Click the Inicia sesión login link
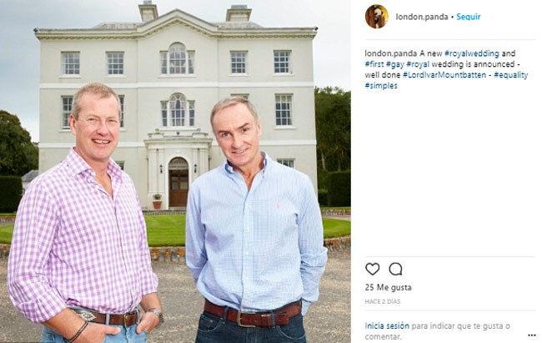Image resolution: width=542 pixels, height=343 pixels. [x=387, y=325]
